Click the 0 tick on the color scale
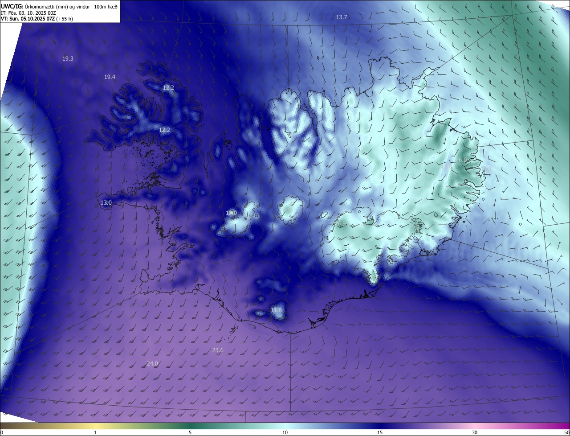The height and width of the screenshot is (436, 570). pyautogui.click(x=2, y=432)
